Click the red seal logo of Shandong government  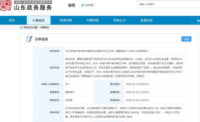point(6,6)
